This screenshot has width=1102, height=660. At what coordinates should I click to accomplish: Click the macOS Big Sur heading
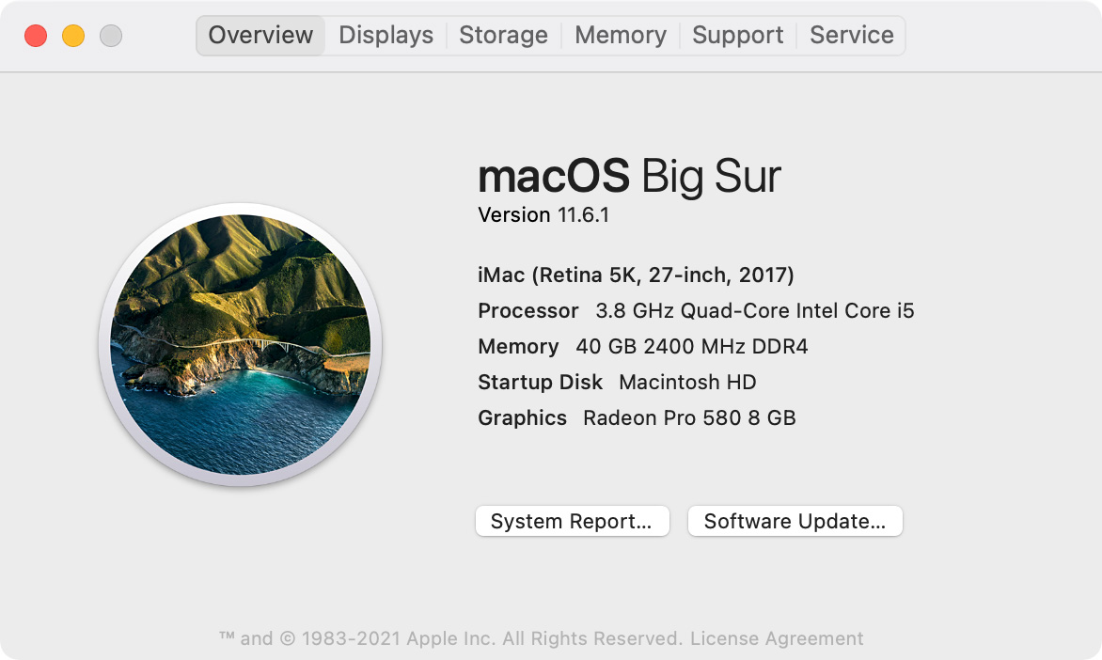pos(629,176)
